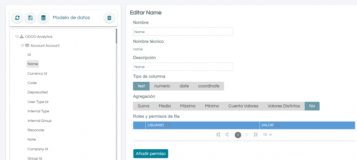Go to last page of permissions table
Viewport: 357px width, 160px height.
click(256, 135)
